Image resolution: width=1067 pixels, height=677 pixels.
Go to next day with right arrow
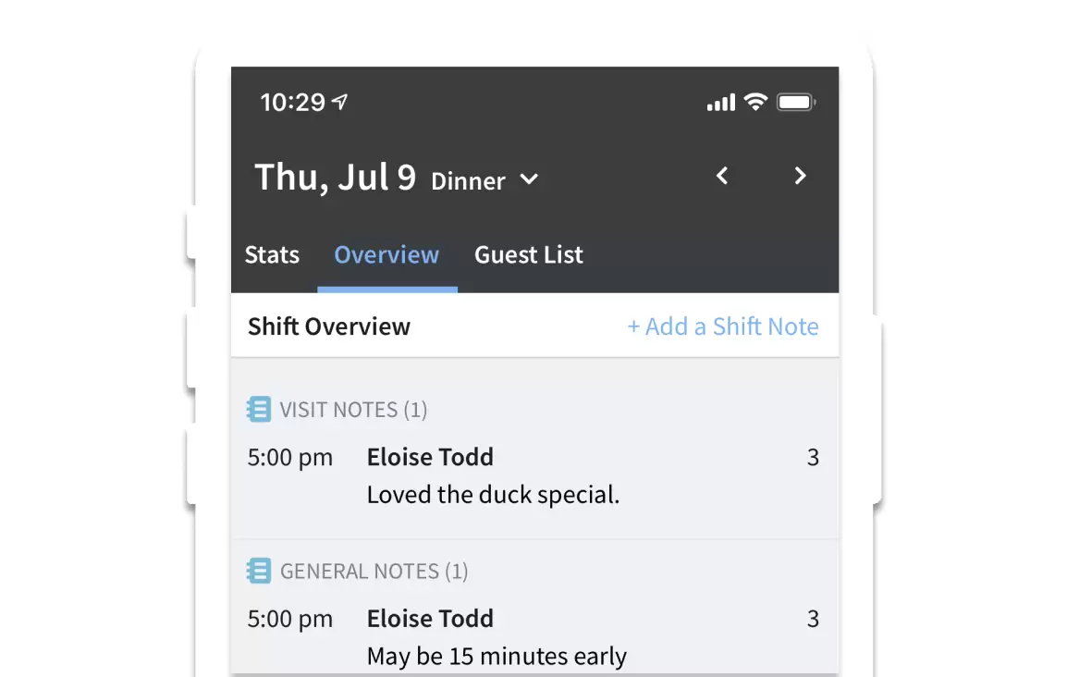click(801, 176)
